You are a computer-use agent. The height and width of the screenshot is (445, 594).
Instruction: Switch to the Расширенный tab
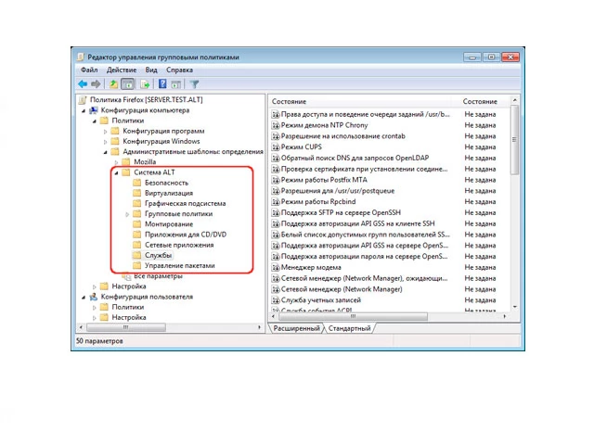point(296,328)
